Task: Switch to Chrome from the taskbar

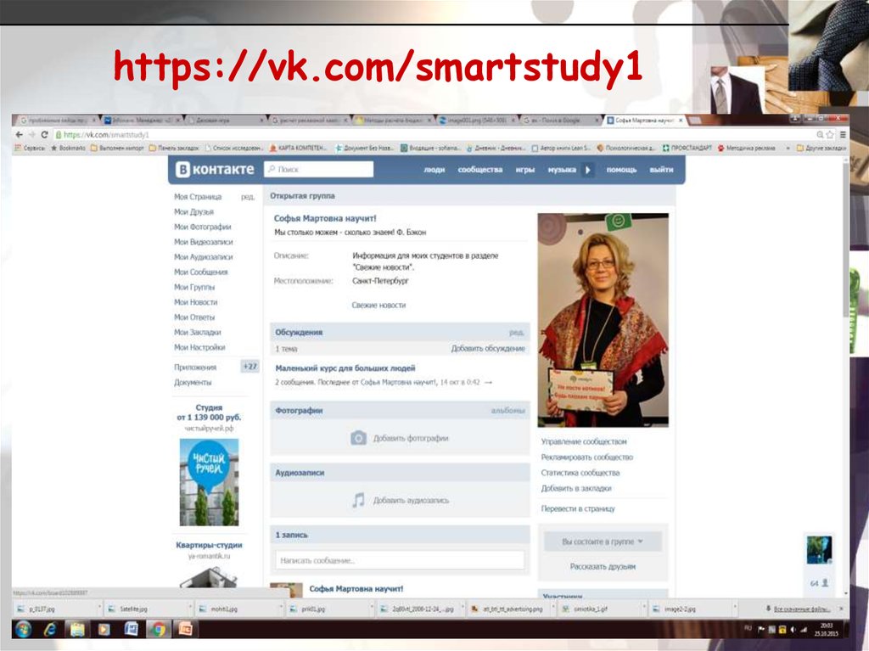Action: coord(159,630)
